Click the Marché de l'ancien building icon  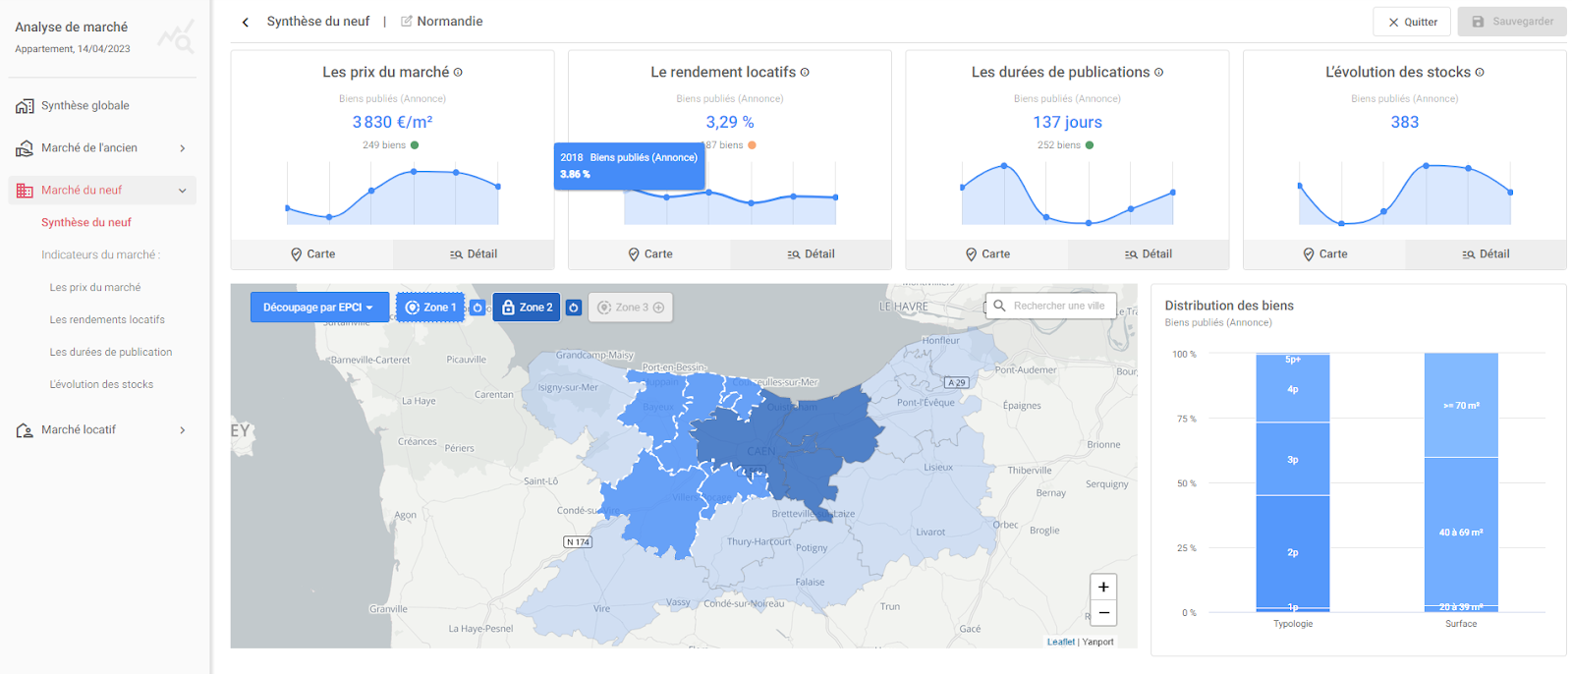coord(25,148)
